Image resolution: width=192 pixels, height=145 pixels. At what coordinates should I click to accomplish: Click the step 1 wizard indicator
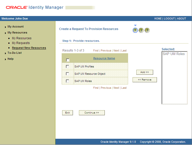[135, 30]
